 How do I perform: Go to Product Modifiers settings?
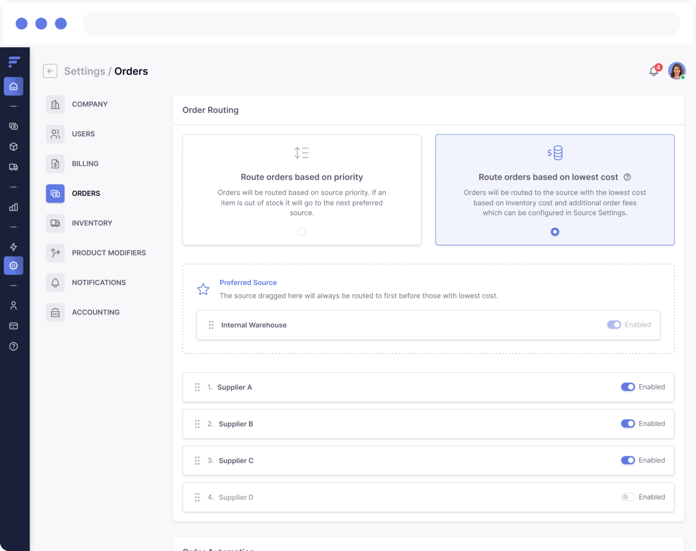(109, 253)
